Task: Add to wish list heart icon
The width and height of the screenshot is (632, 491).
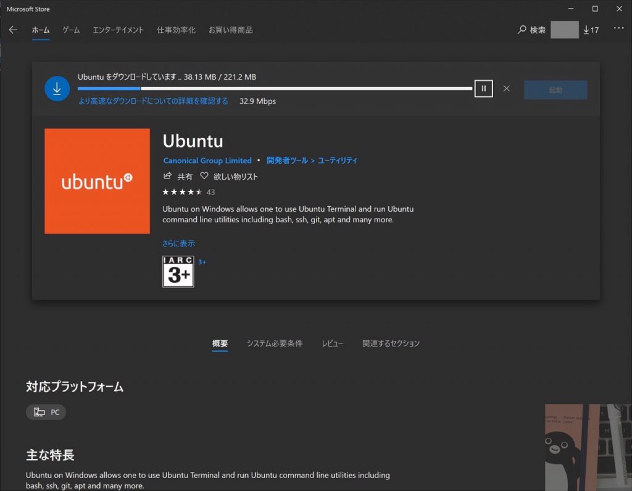Action: 204,176
